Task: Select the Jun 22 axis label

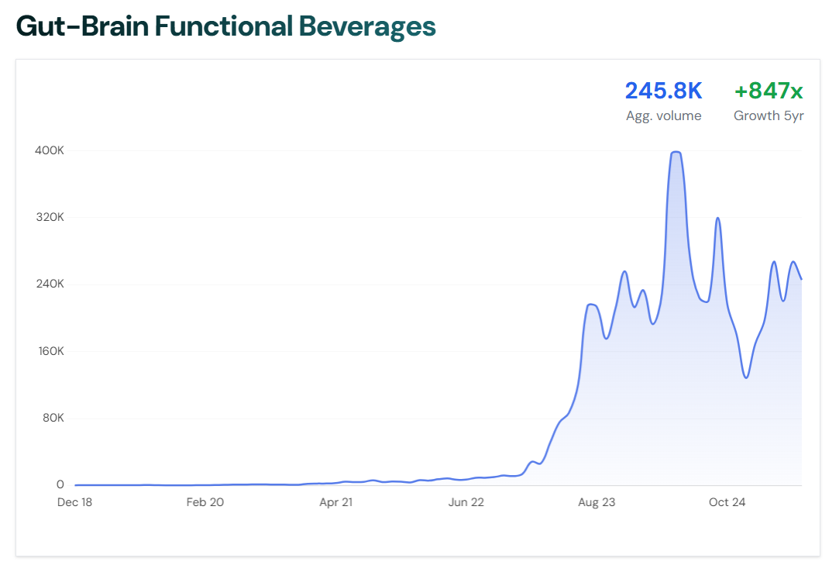Action: (466, 502)
